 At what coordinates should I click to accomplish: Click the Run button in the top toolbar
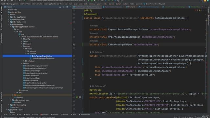point(89,1)
